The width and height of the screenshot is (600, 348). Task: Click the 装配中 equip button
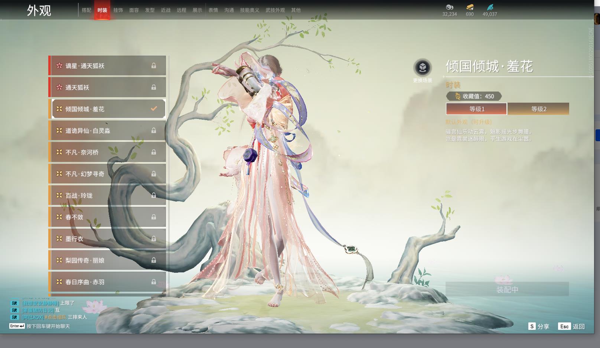click(x=507, y=289)
